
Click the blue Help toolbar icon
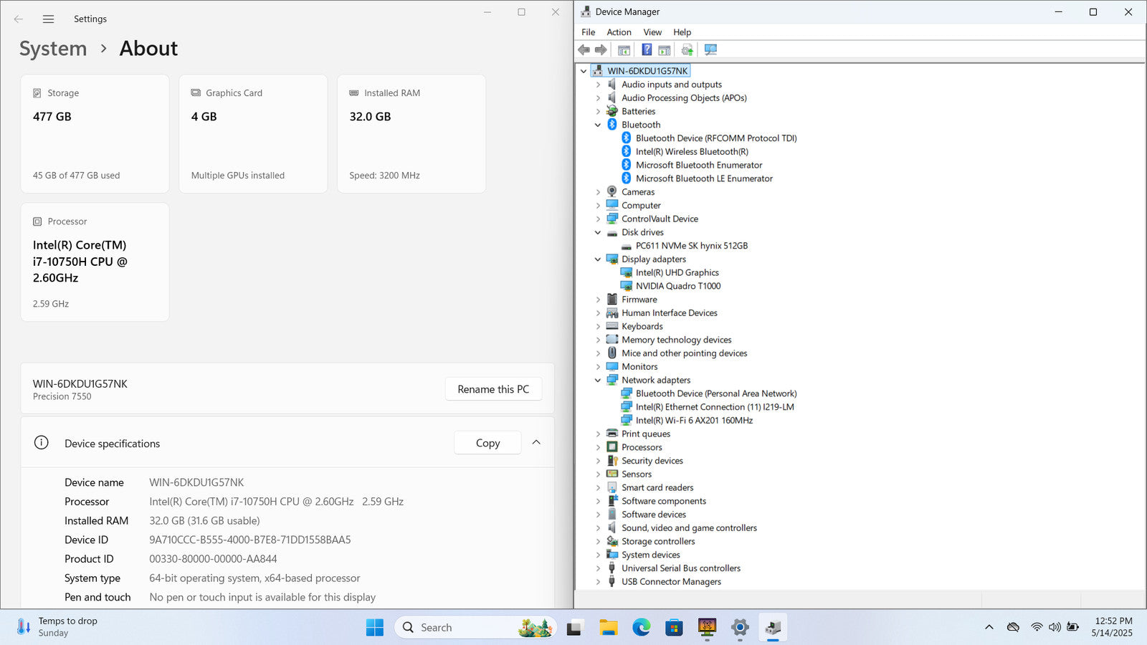[x=647, y=49]
